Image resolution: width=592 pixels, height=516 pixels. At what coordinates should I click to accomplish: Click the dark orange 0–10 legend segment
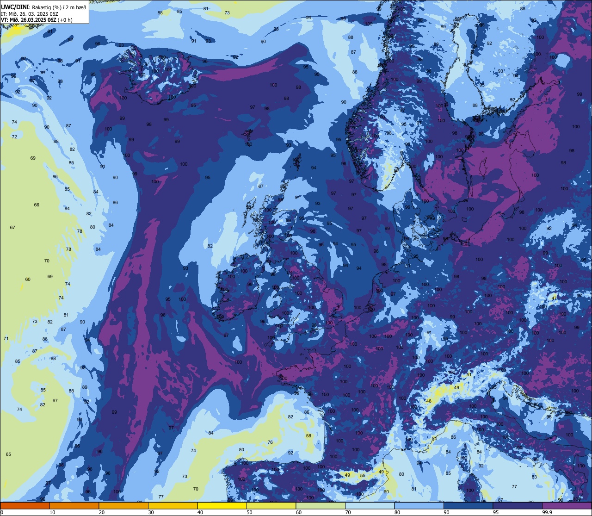tap(25, 505)
